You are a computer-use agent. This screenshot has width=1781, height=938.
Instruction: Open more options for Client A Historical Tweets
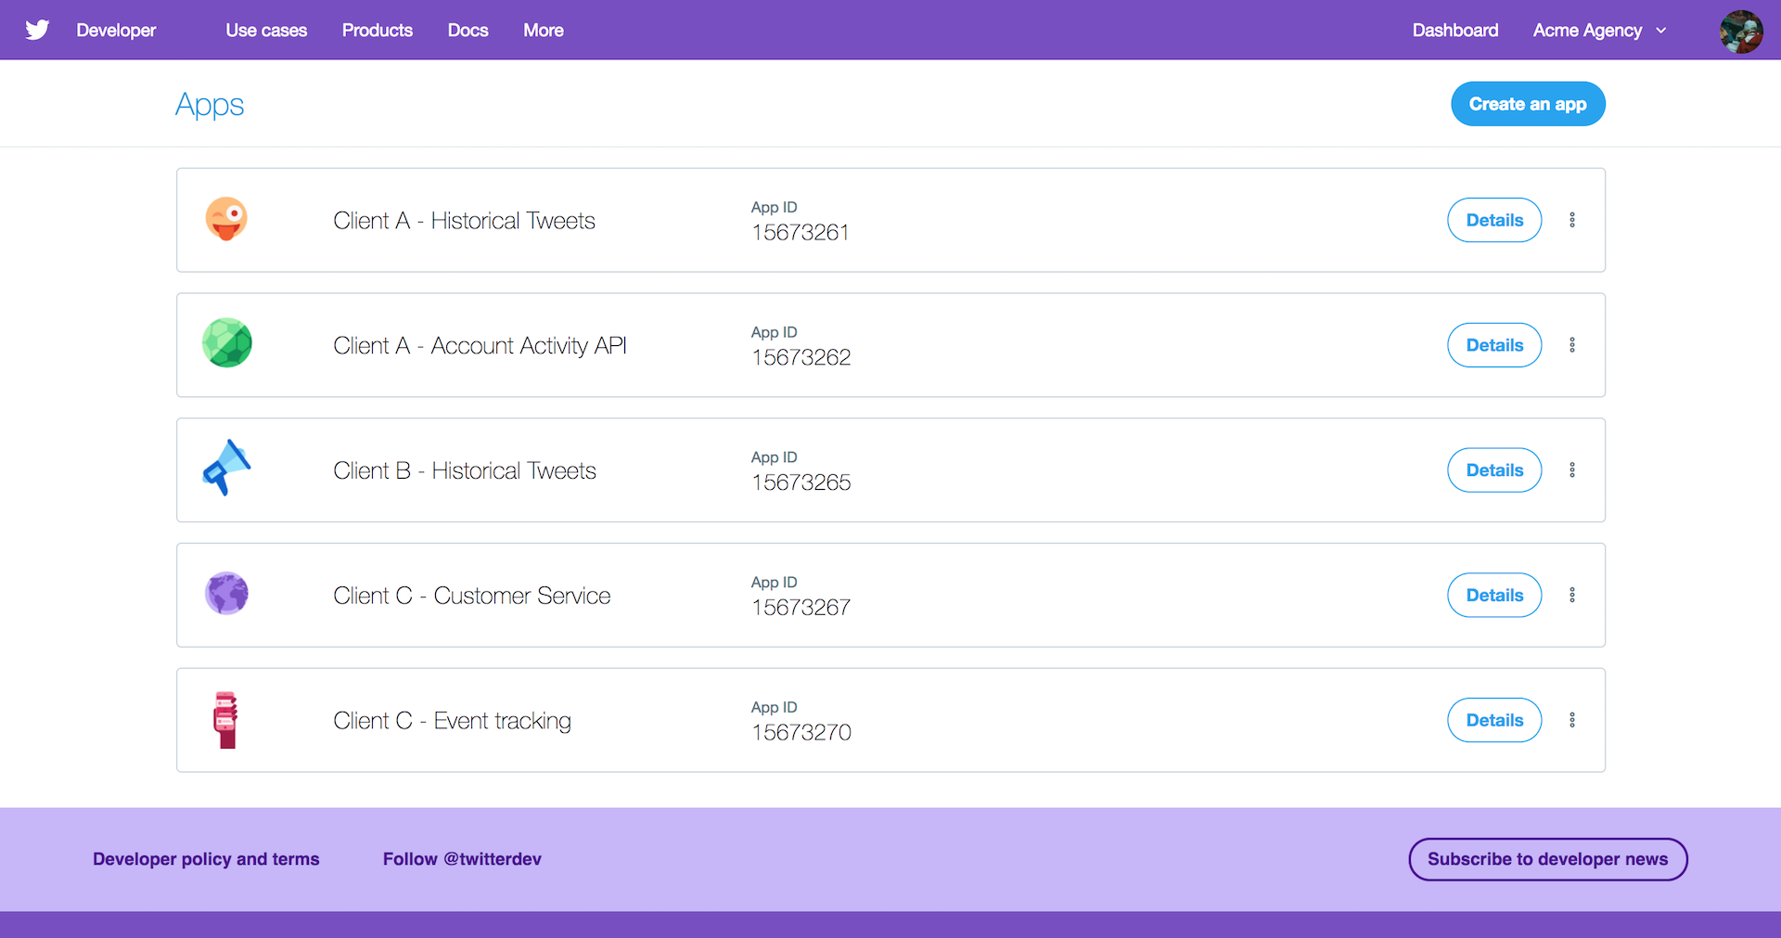click(1572, 220)
